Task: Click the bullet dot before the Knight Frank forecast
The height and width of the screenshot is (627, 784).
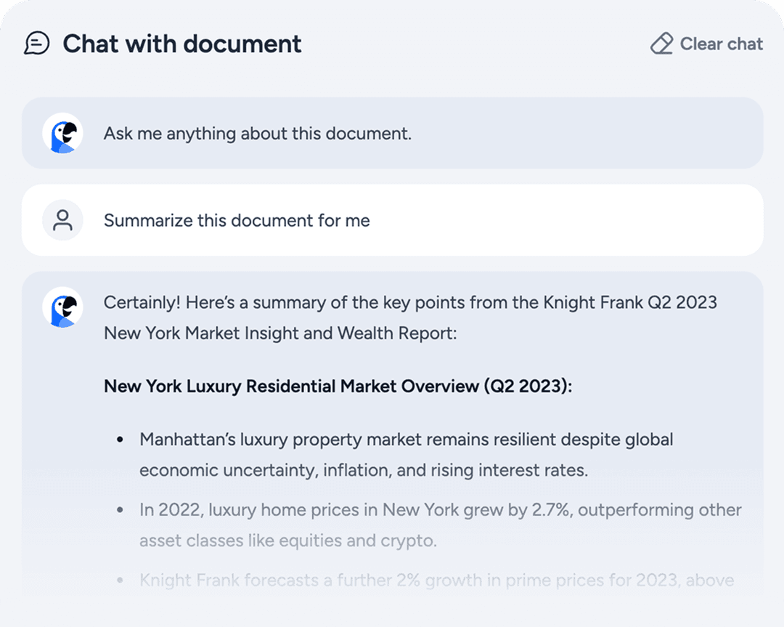Action: pos(121,580)
